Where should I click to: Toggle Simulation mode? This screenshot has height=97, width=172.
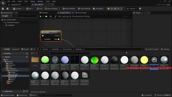[x=98, y=9]
